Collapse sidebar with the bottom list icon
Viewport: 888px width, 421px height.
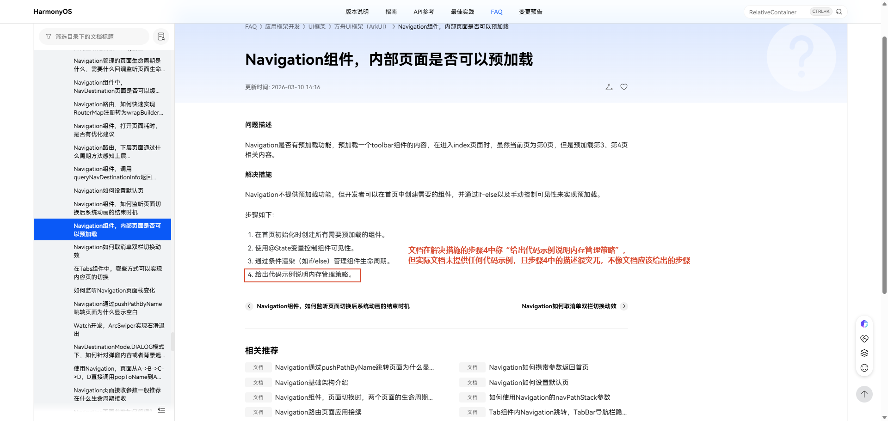click(161, 409)
